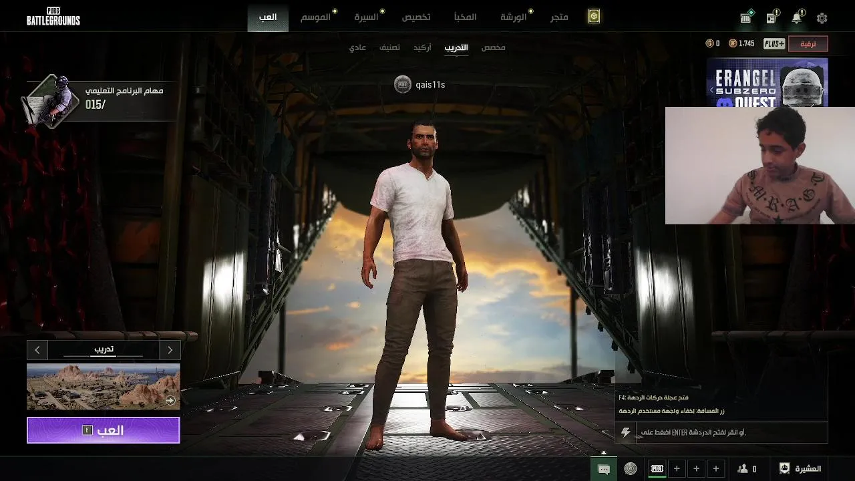Image resolution: width=855 pixels, height=481 pixels.
Task: Click the PLUS+ account badge
Action: pyautogui.click(x=774, y=43)
